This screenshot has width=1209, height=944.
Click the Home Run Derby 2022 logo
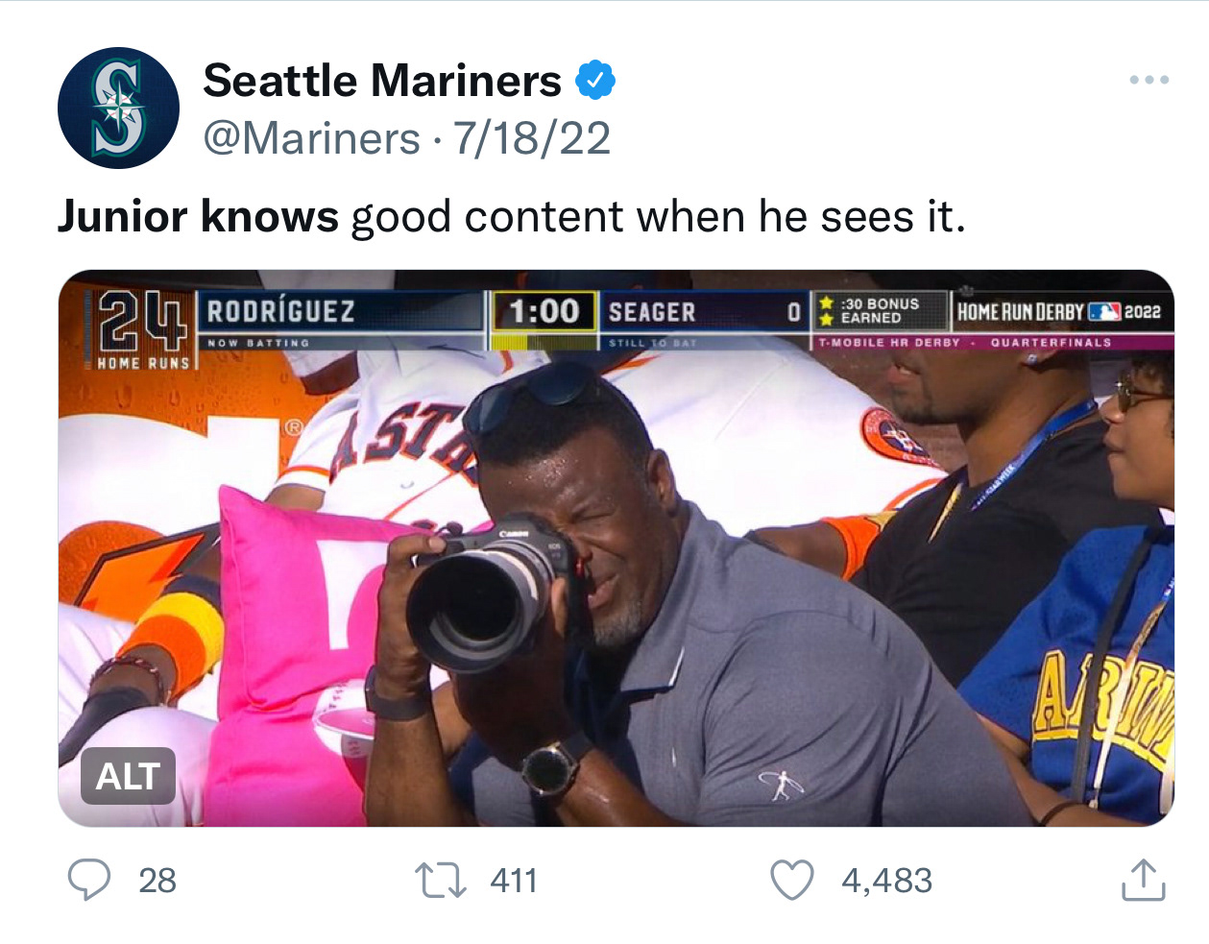tap(1059, 311)
